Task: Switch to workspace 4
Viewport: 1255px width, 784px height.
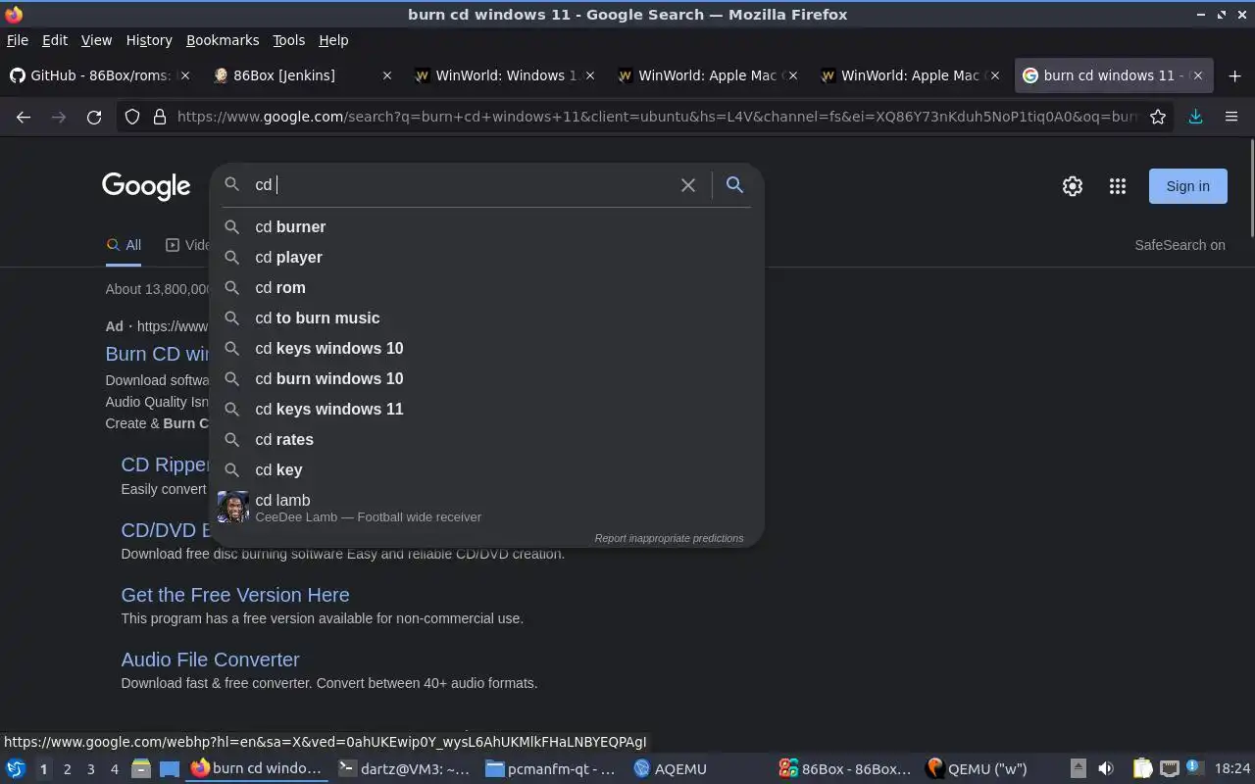Action: (114, 768)
